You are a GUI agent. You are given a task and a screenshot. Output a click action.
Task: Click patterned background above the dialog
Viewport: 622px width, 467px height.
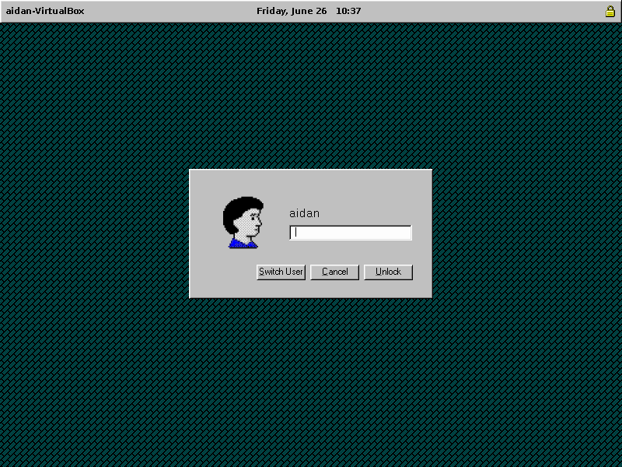click(x=311, y=93)
